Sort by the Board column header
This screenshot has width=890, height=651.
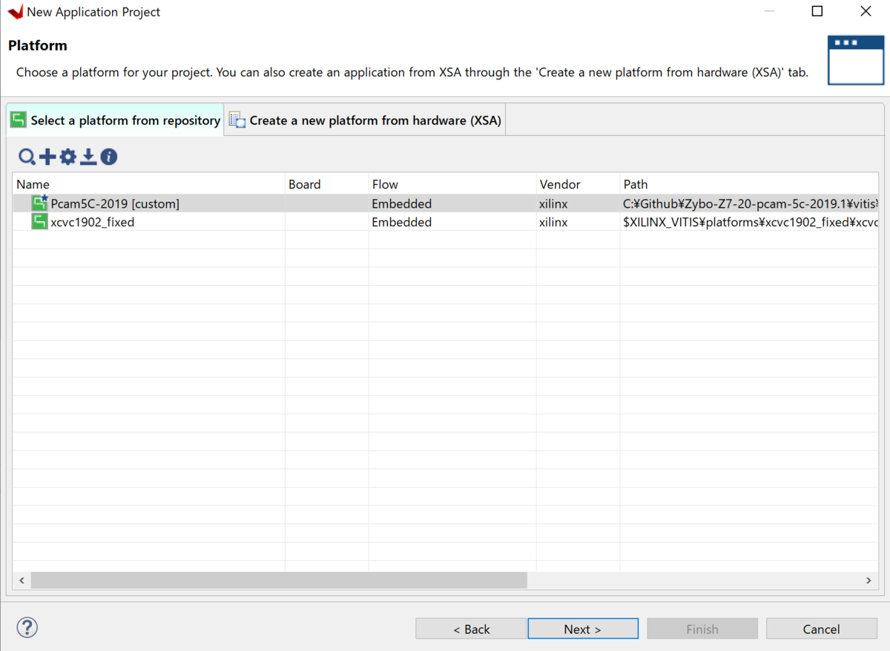tap(327, 184)
